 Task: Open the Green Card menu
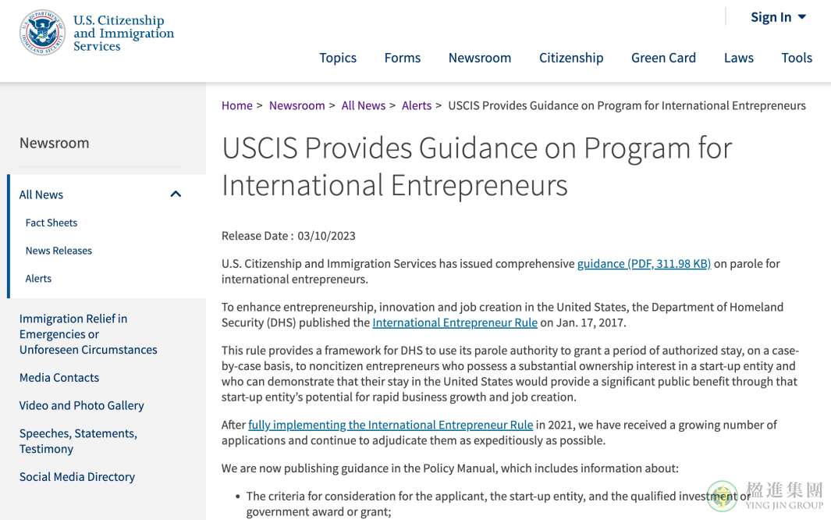coord(663,58)
